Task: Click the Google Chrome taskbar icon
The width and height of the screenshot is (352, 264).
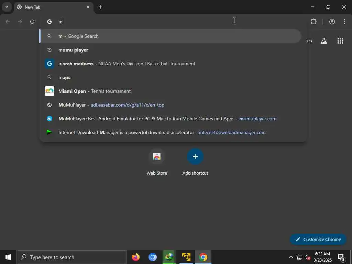Action: (x=203, y=257)
